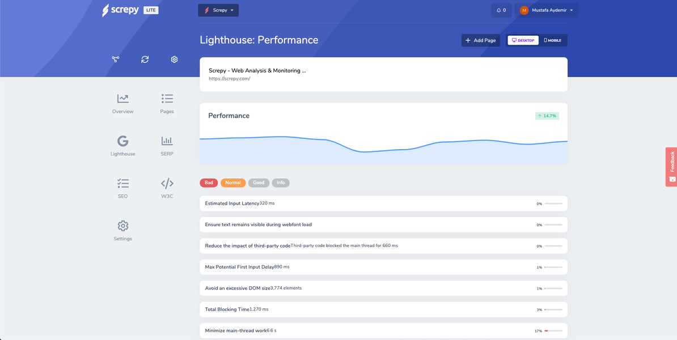677x340 pixels.
Task: Click the refresh sync icon
Action: 145,59
